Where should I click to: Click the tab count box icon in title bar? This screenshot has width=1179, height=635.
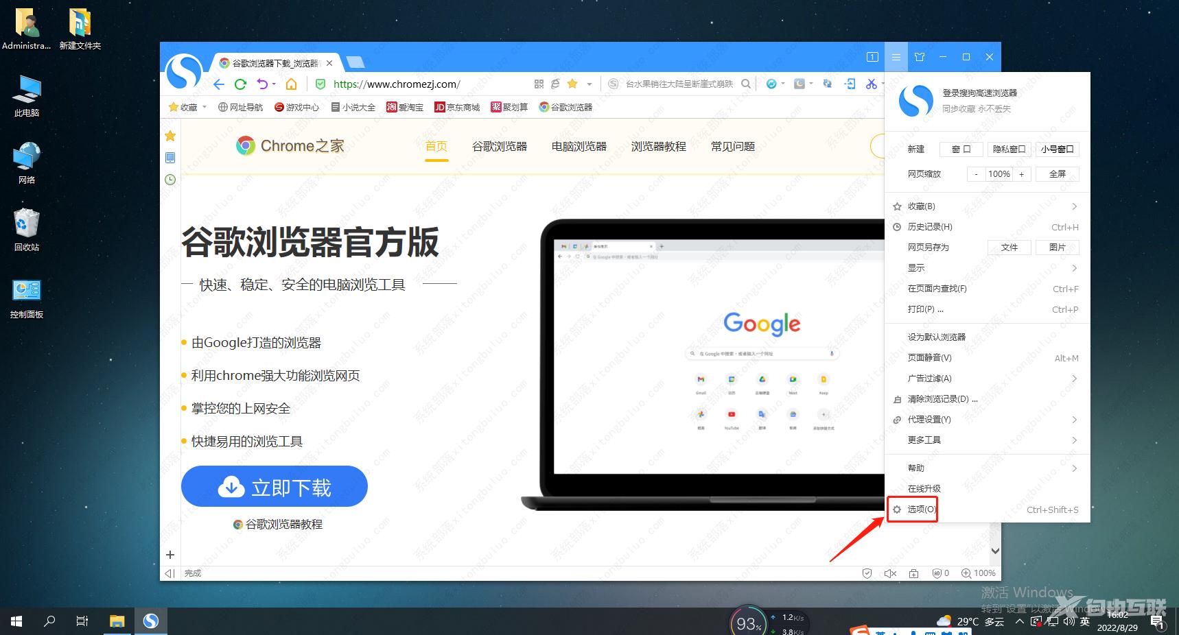tap(872, 57)
